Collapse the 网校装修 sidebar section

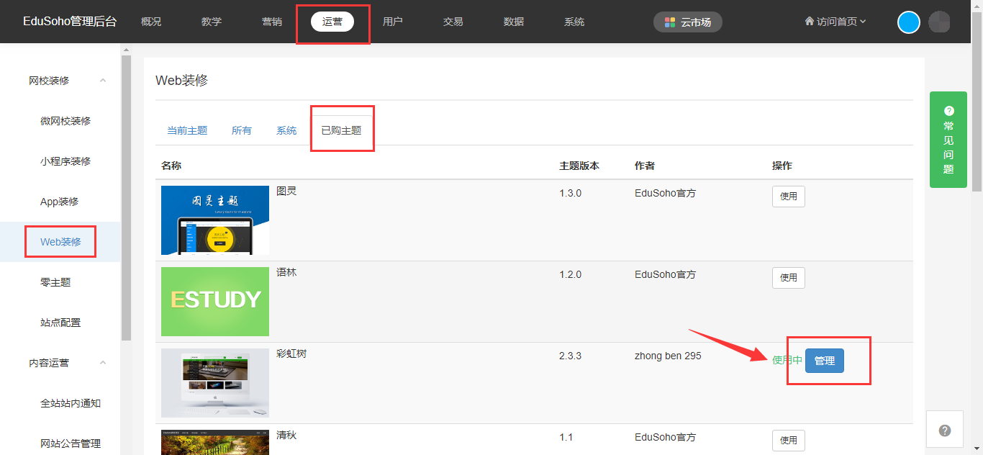coord(103,81)
